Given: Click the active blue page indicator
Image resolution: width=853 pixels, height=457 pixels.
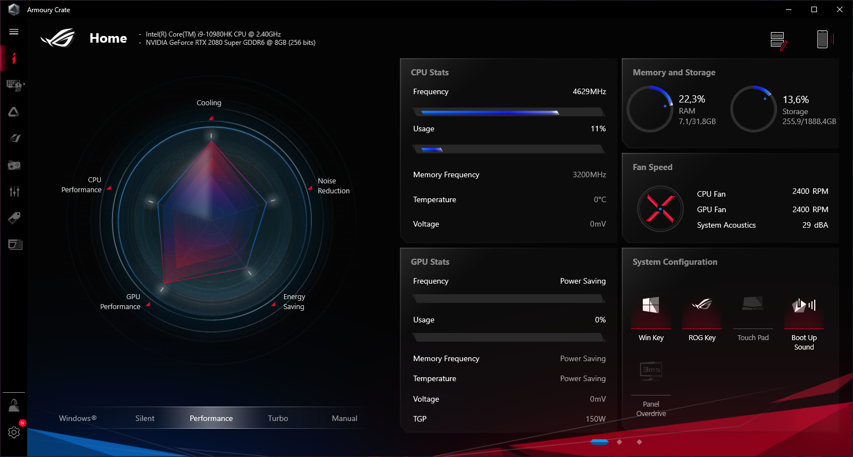Looking at the screenshot, I should click(600, 442).
